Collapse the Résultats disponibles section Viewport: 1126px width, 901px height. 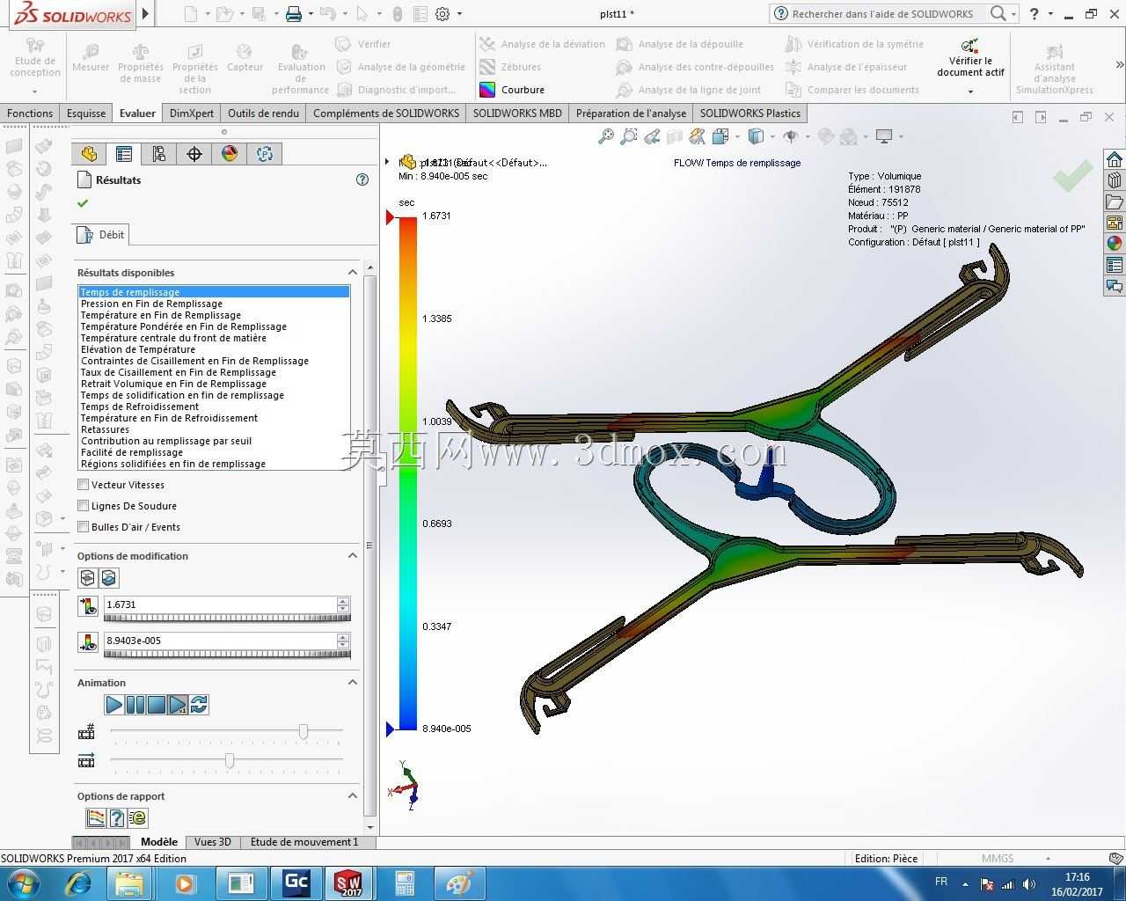pos(353,273)
